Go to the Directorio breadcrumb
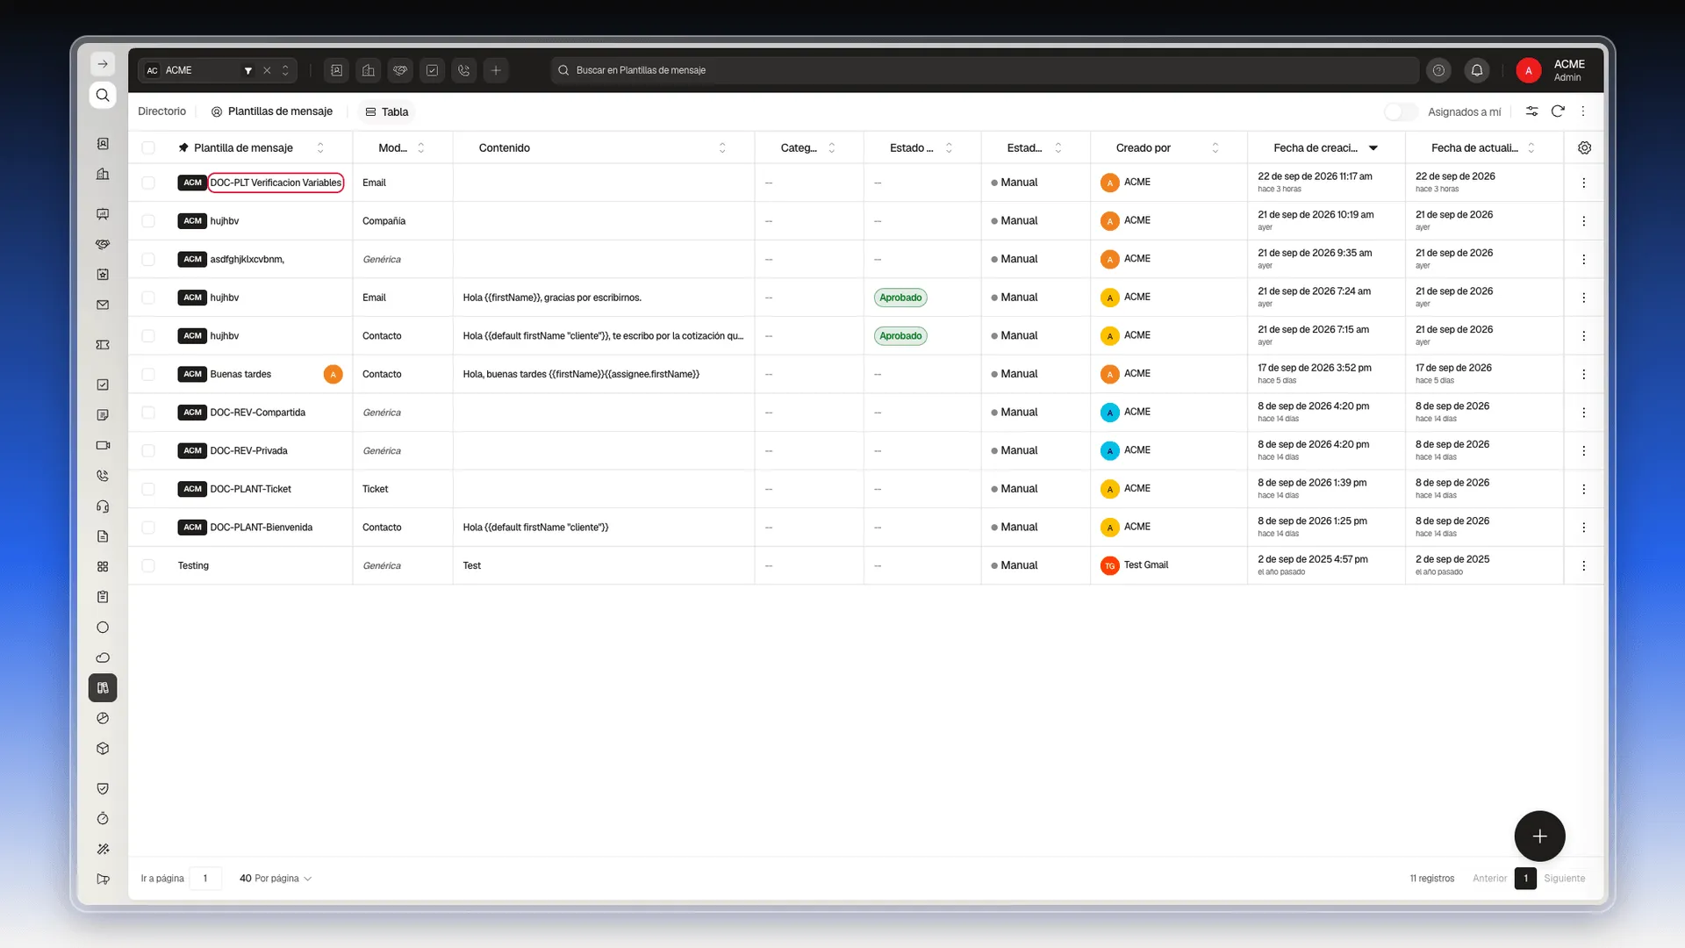 162,111
